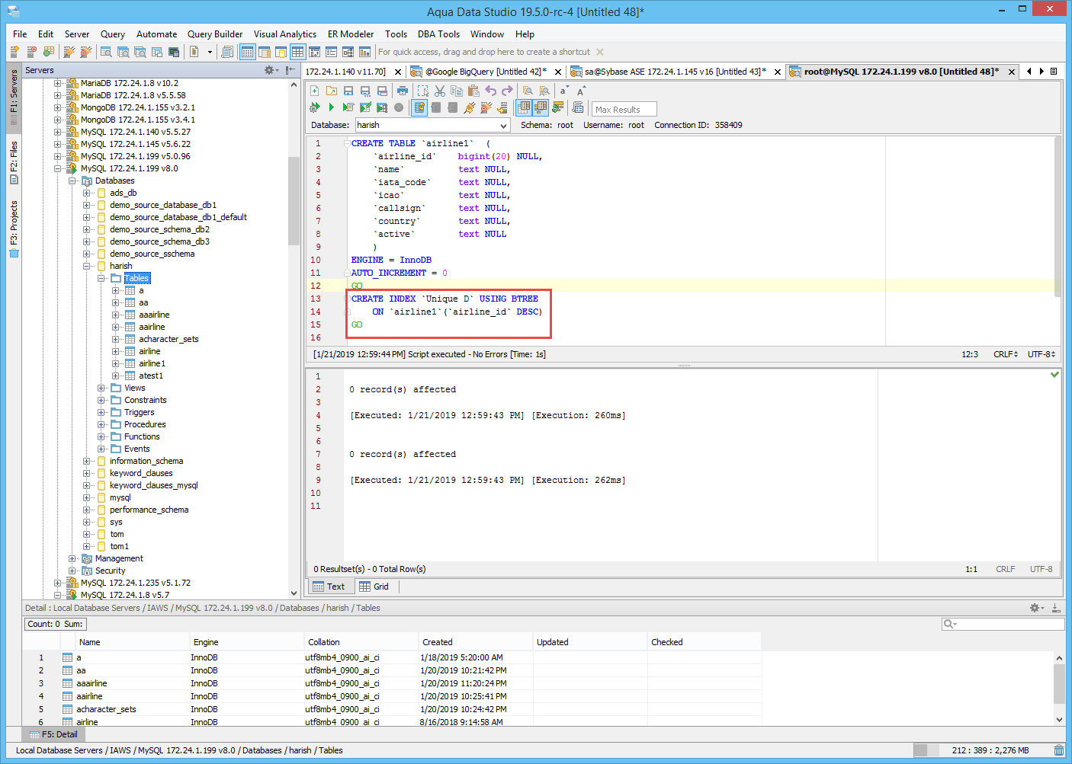Click the Save script floppy icon
This screenshot has width=1072, height=764.
(x=348, y=91)
